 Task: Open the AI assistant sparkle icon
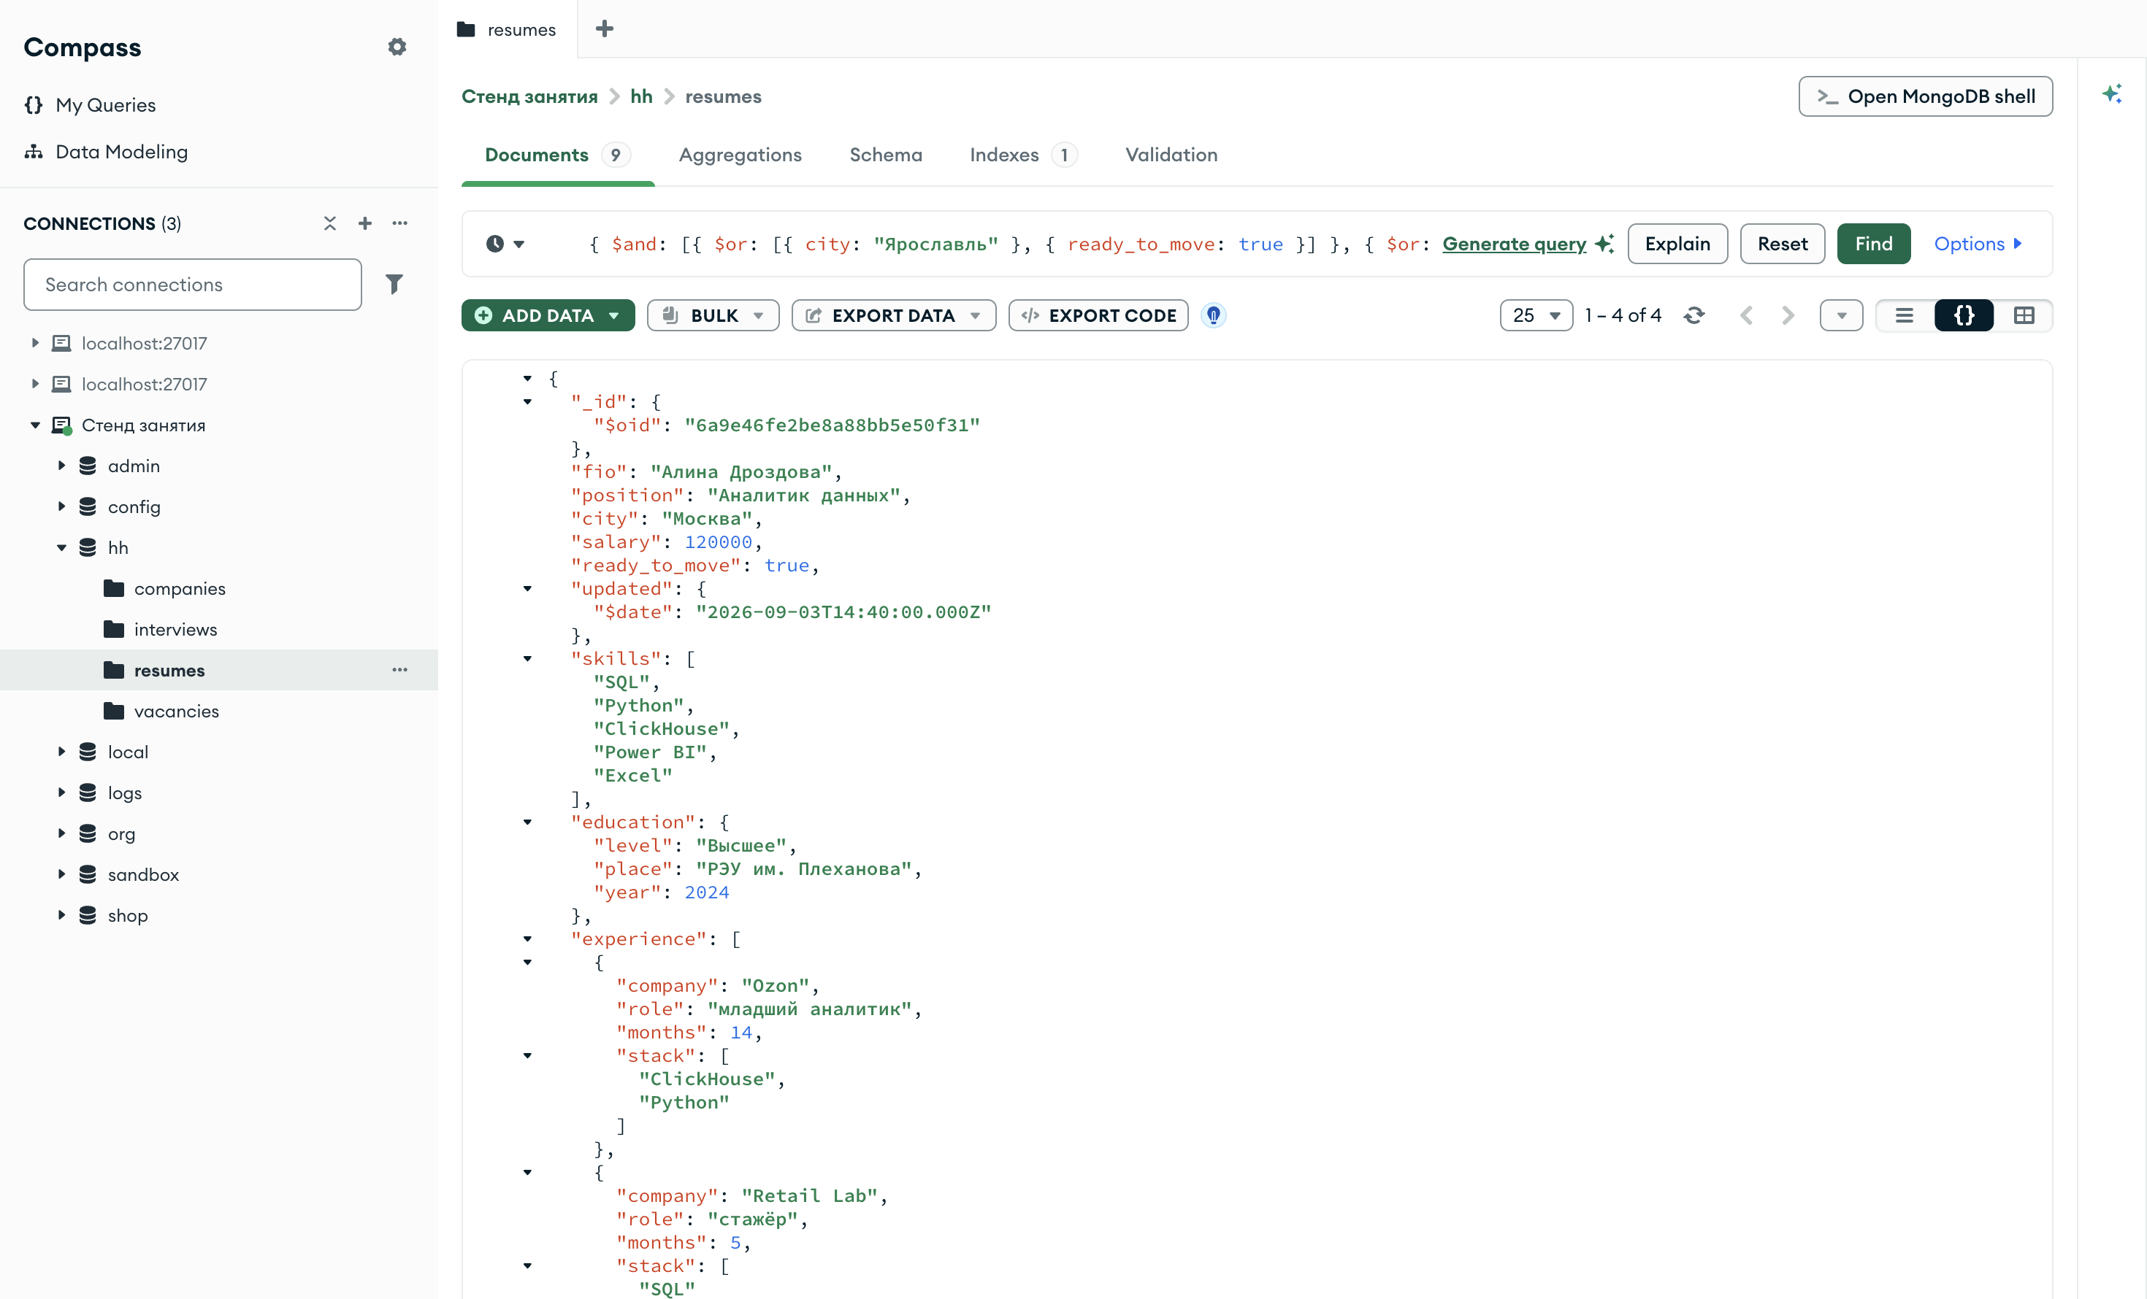(2112, 94)
